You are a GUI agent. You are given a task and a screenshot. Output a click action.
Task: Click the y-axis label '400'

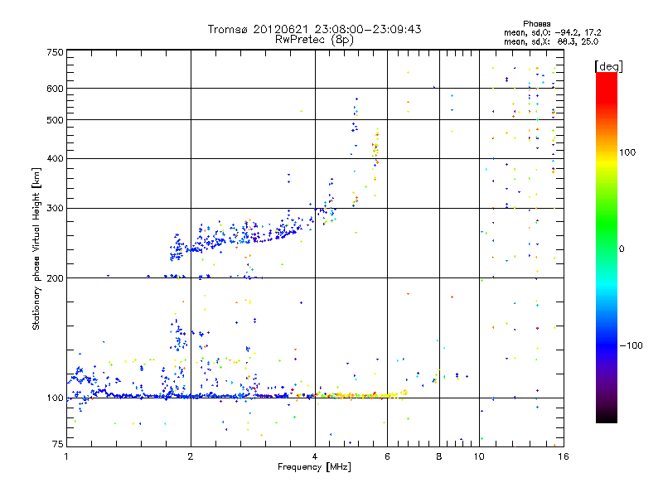tap(55, 158)
